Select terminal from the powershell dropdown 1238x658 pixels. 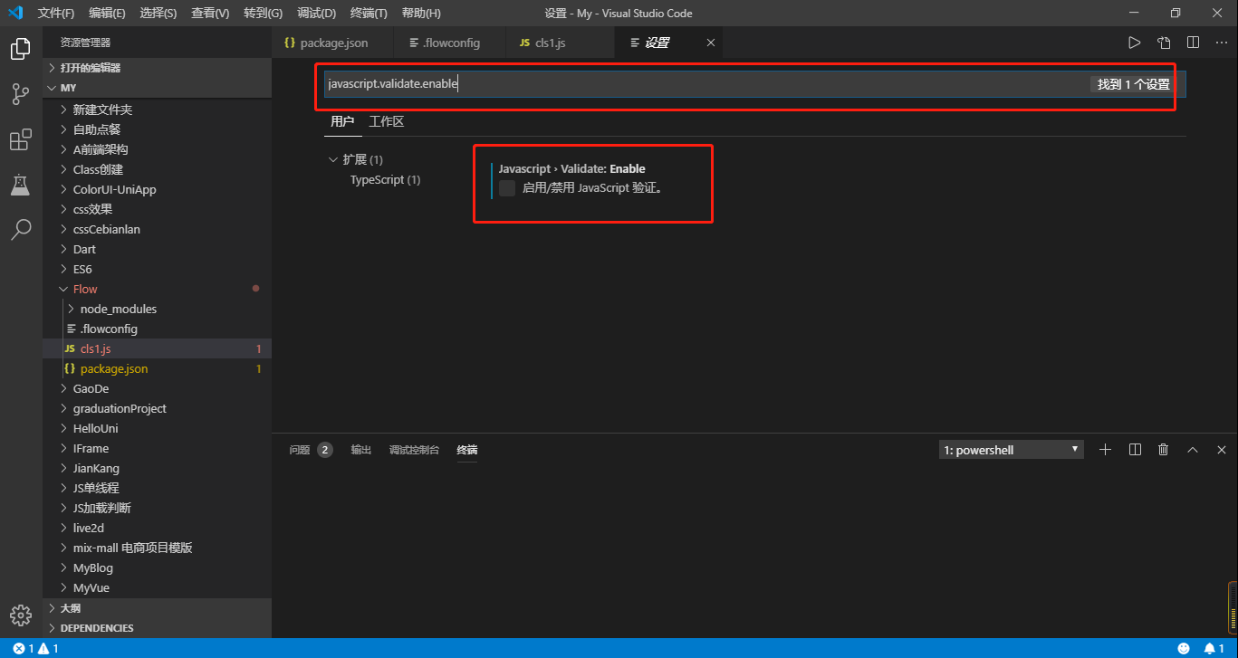click(1012, 450)
